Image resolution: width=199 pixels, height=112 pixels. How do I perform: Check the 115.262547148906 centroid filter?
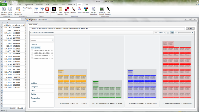(32, 56)
